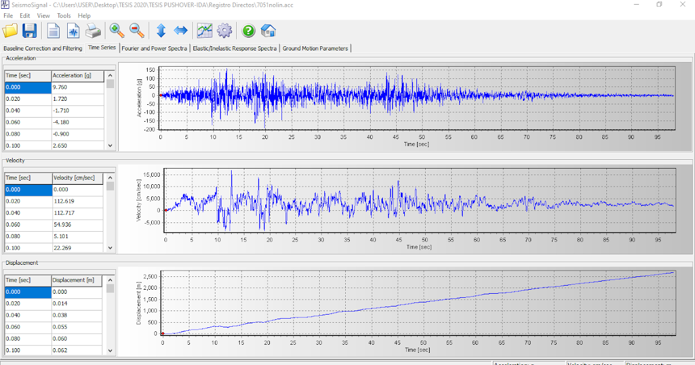The image size is (695, 365).
Task: Open the acceleration units dropdown
Action: point(527,363)
